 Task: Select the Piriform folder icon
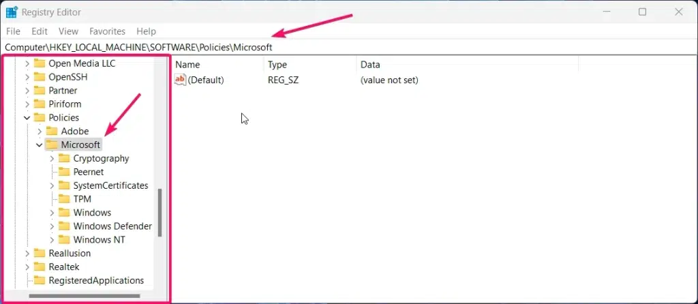pyautogui.click(x=40, y=104)
